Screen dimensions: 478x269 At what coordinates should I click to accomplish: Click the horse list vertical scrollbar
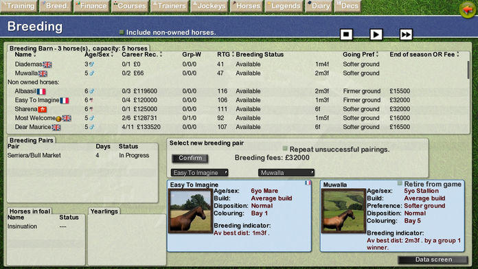pyautogui.click(x=468, y=70)
